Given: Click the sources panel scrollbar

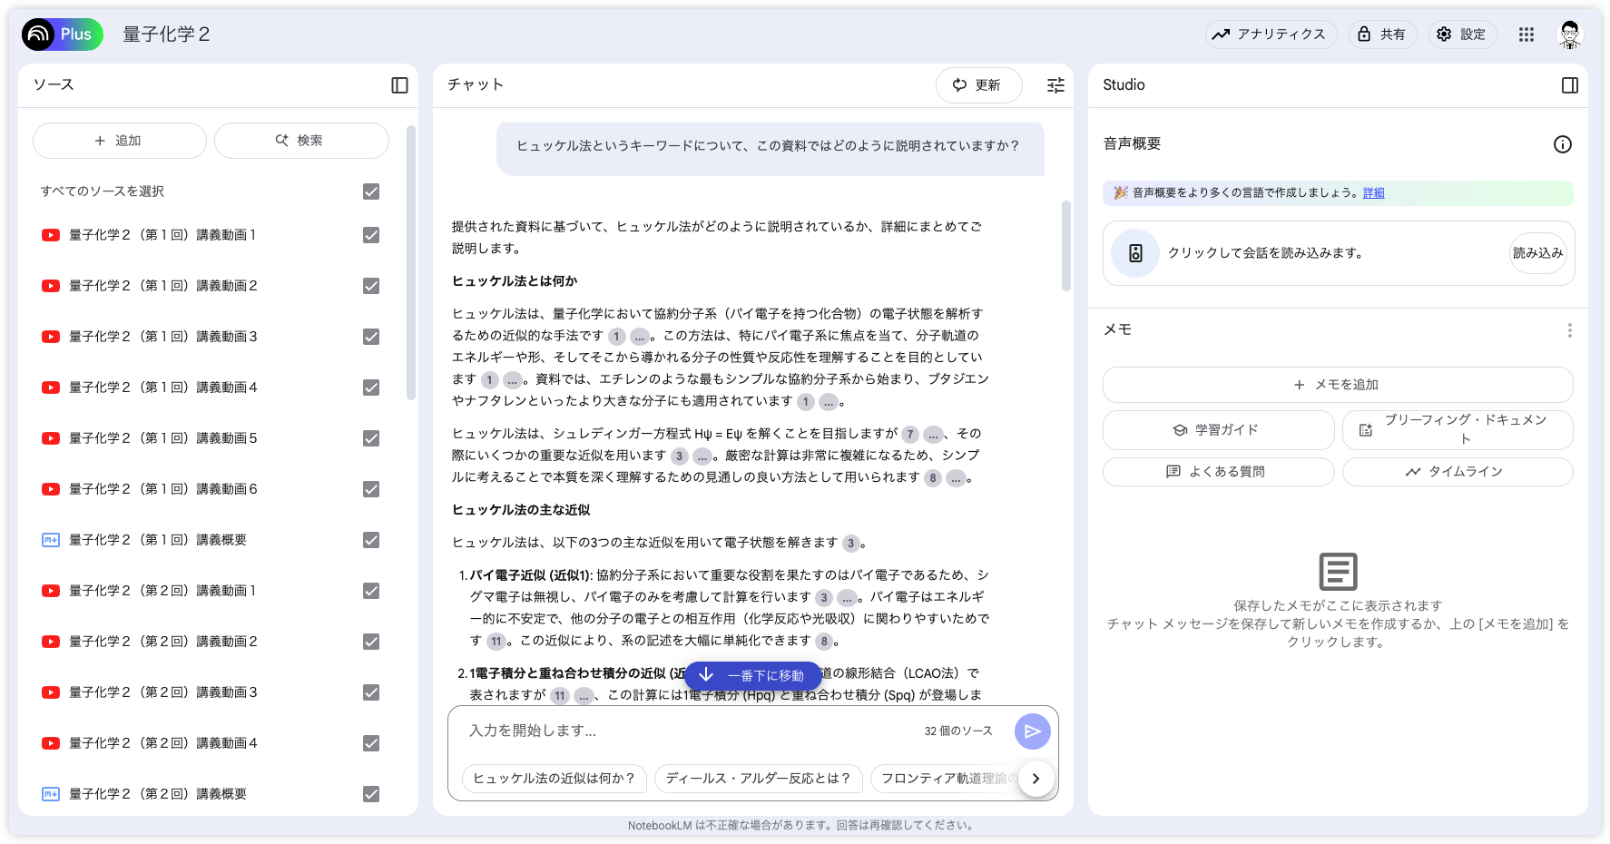Looking at the screenshot, I should 410,263.
